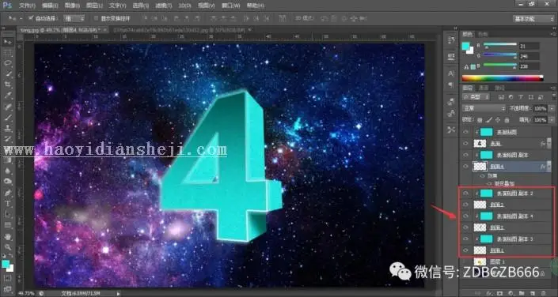Click lock all padlock icon
The height and width of the screenshot is (297, 558).
click(x=507, y=120)
